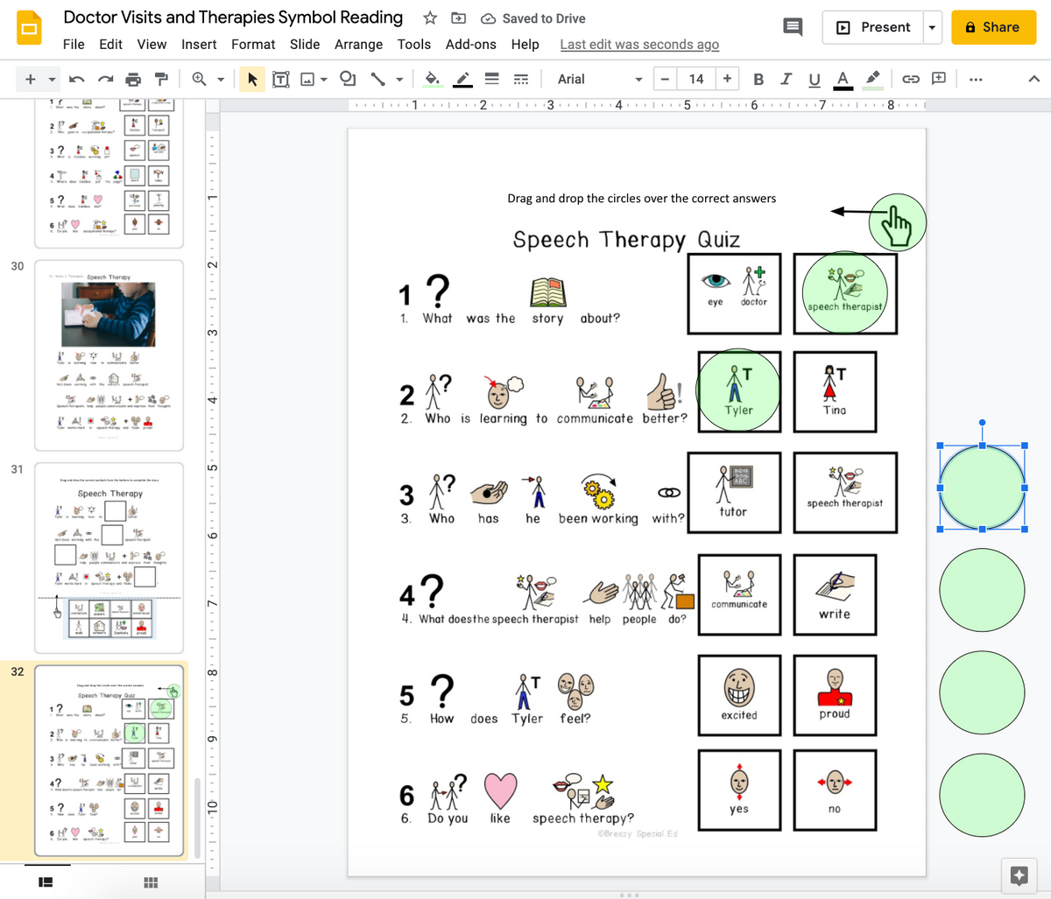
Task: Click the Insert link icon
Action: click(911, 80)
